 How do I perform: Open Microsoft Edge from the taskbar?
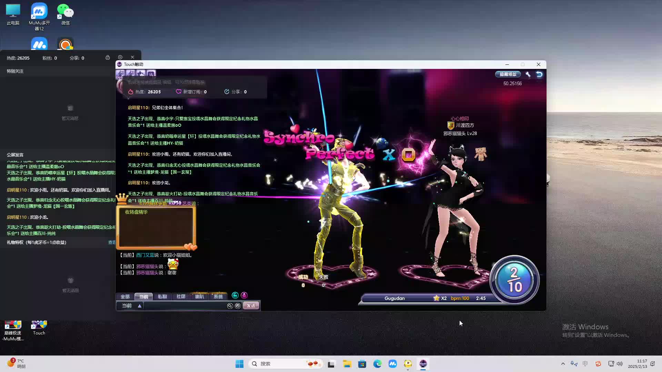(x=377, y=364)
